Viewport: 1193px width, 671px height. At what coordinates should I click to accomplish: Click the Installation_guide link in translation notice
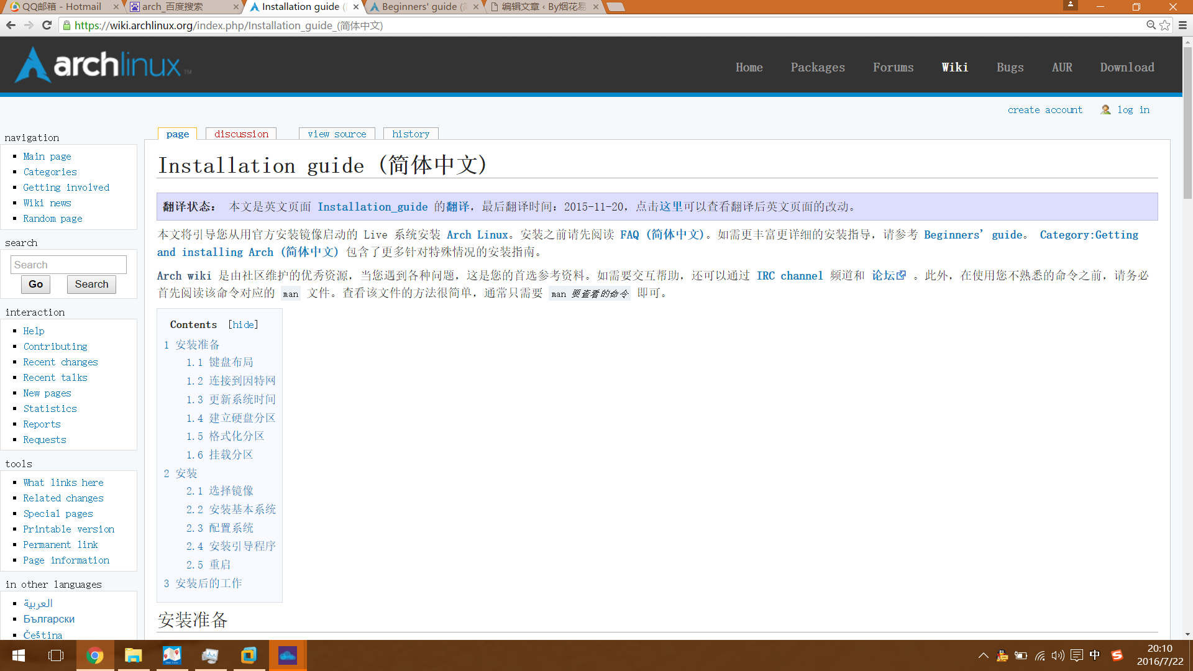click(x=372, y=207)
